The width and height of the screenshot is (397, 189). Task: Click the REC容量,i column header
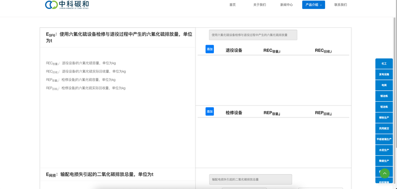pyautogui.click(x=271, y=51)
